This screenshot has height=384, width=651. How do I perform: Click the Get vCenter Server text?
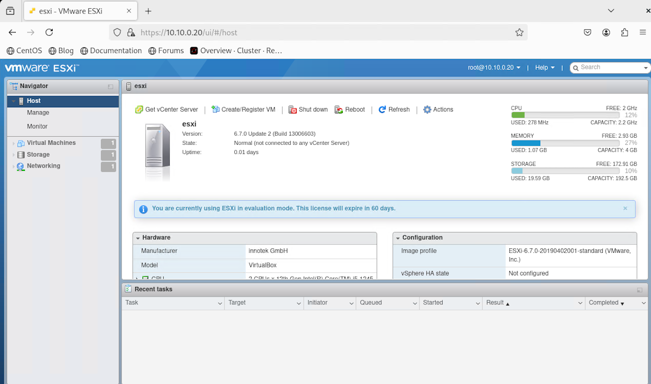(171, 110)
